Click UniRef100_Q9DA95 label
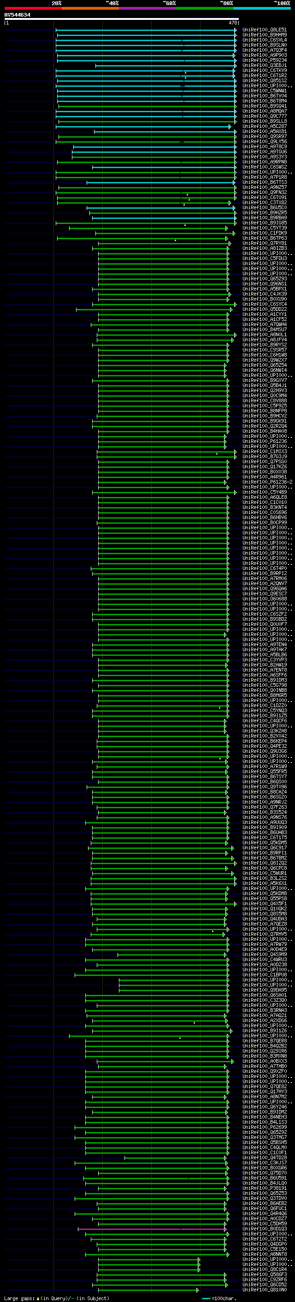 point(264,990)
